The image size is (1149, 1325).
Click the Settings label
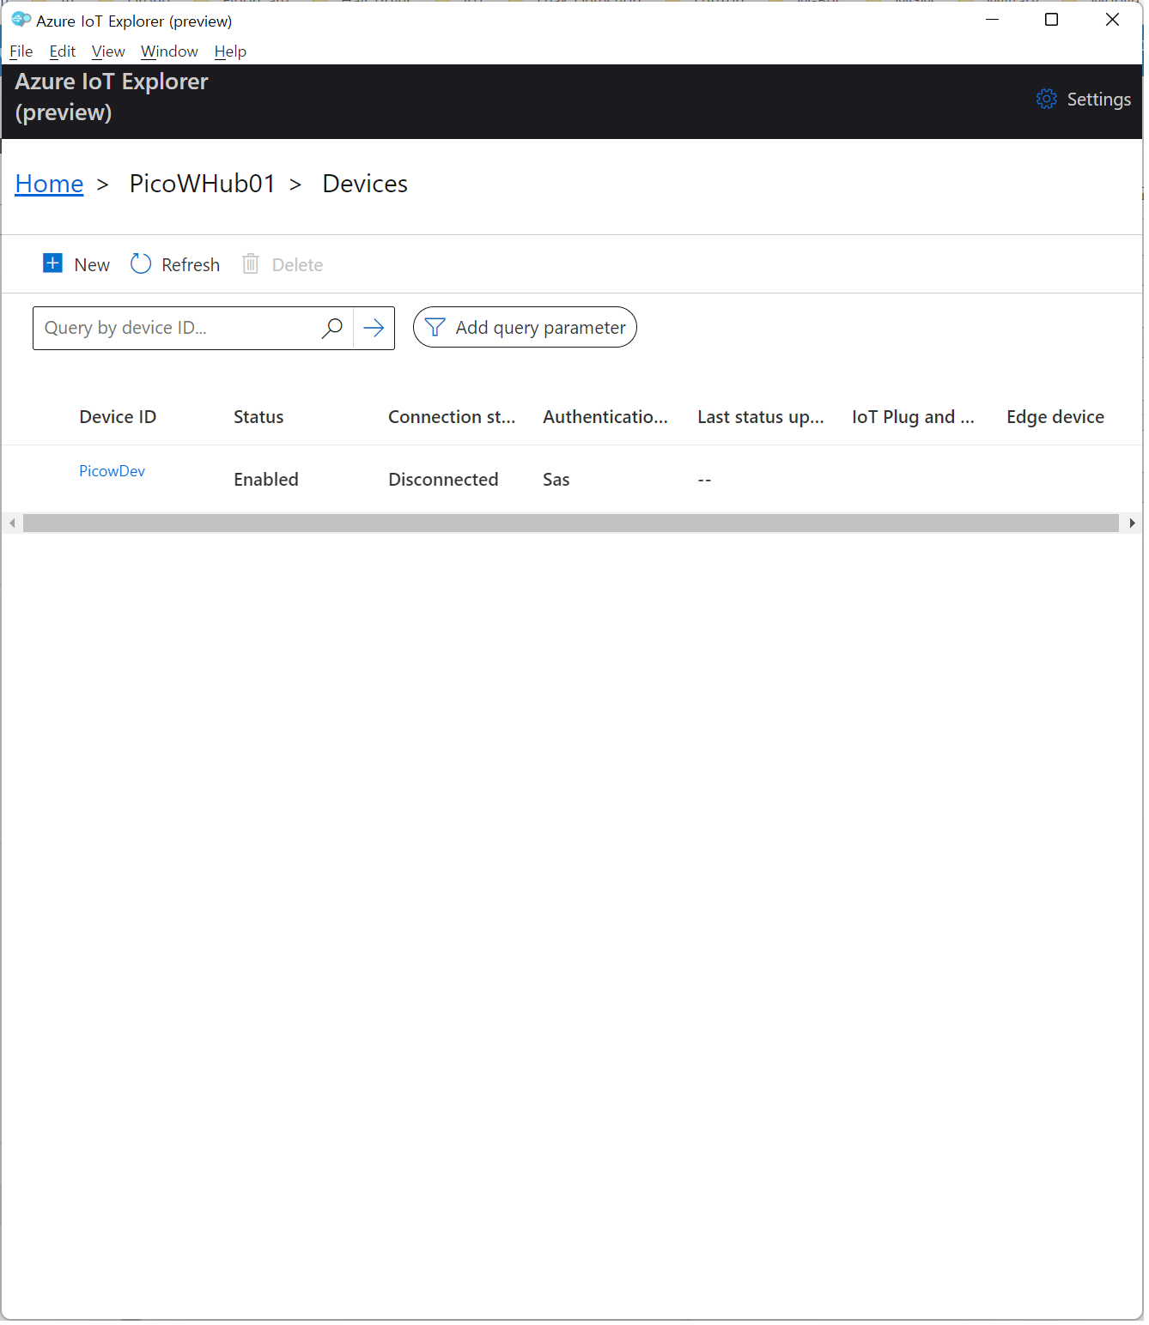pyautogui.click(x=1098, y=100)
